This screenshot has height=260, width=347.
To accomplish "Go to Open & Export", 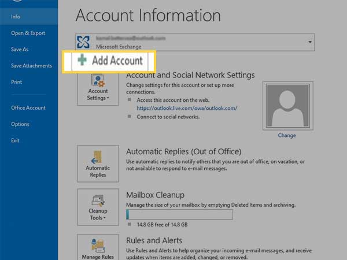I will click(28, 33).
